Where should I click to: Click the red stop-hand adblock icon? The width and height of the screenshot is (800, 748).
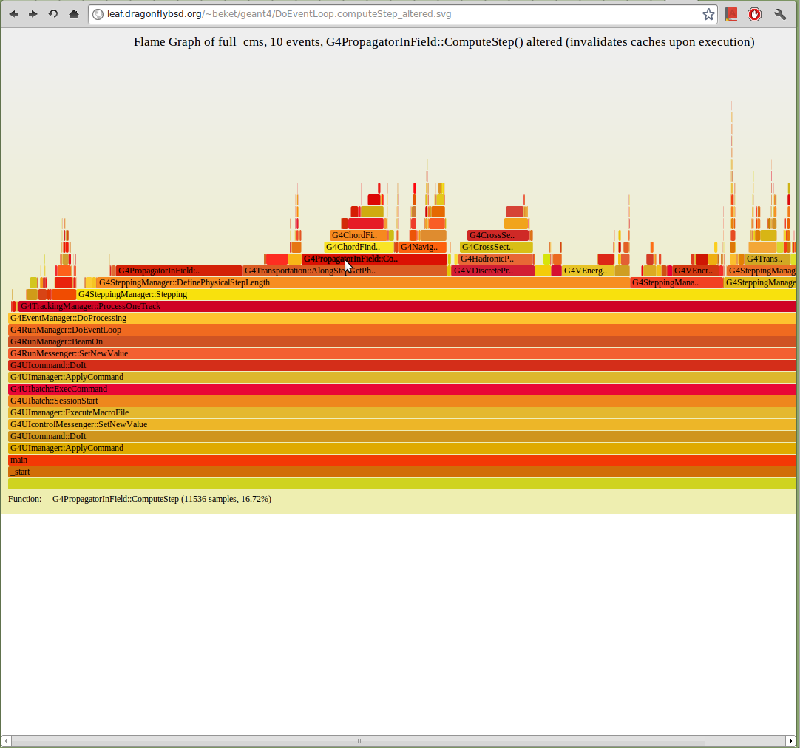pos(754,14)
